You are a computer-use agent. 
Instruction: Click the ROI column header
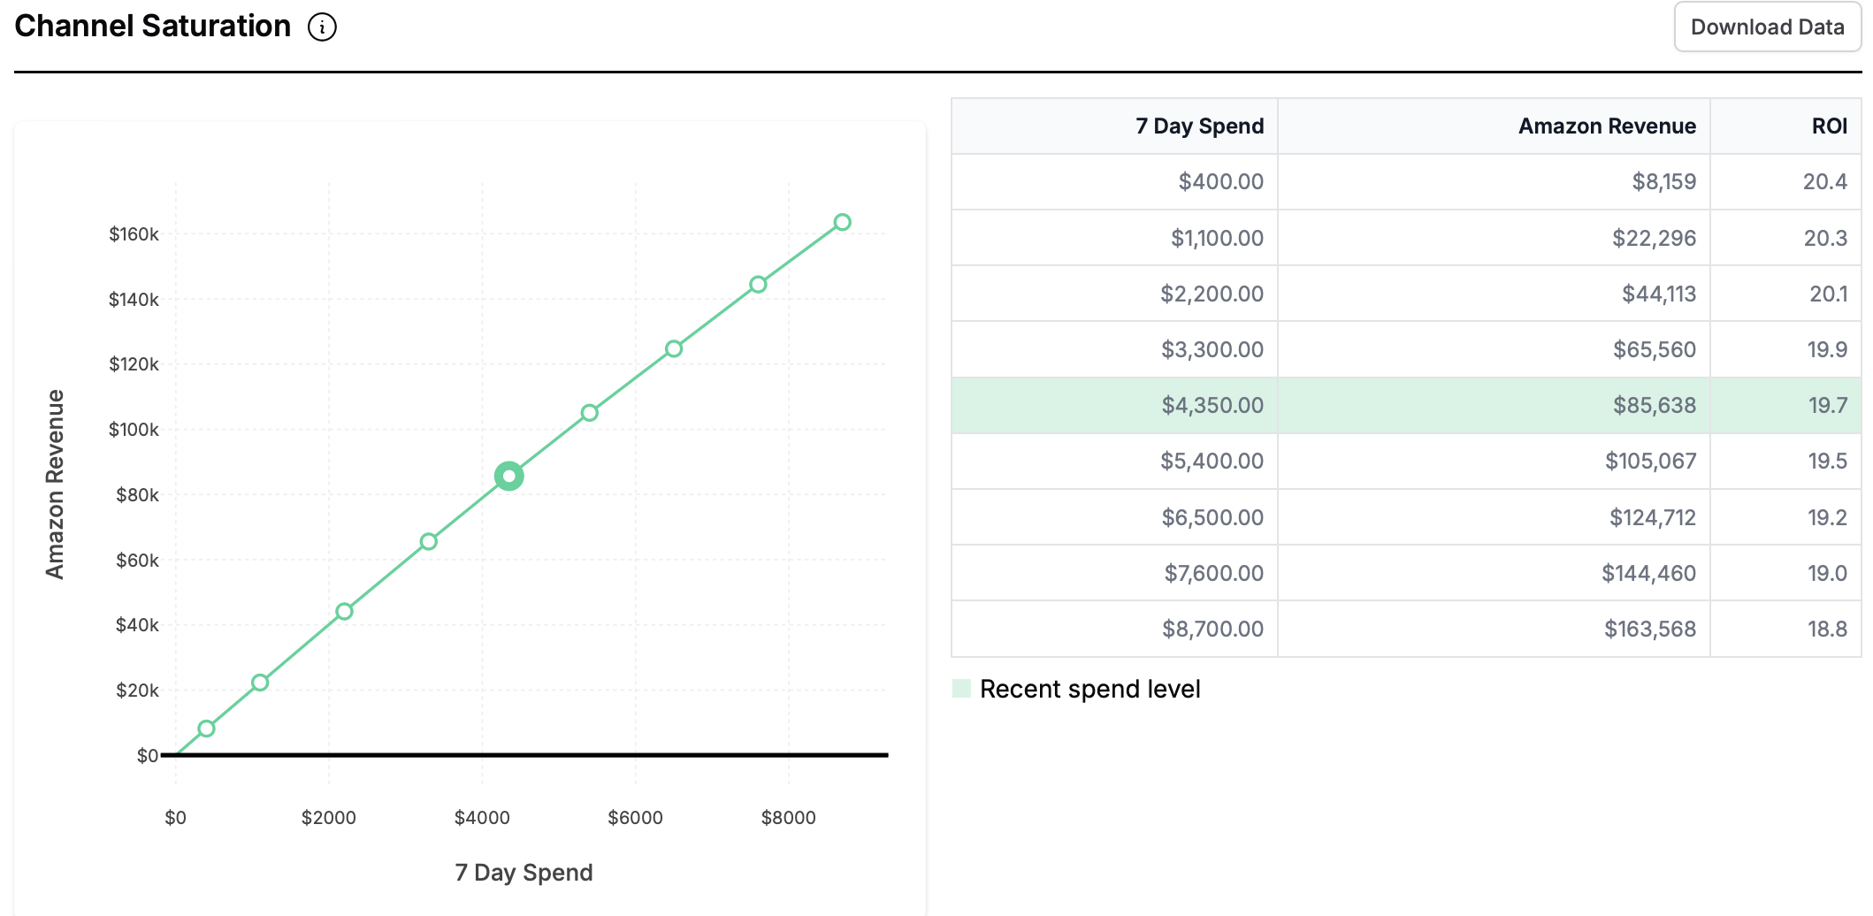[x=1829, y=126]
